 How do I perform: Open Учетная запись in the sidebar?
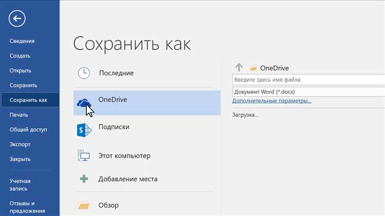point(20,185)
